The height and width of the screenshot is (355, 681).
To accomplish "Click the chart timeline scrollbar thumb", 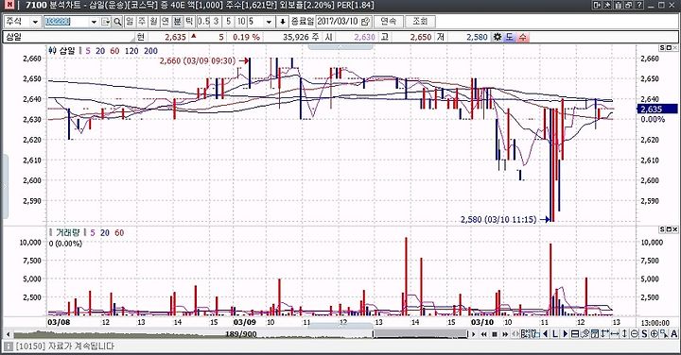I will pyautogui.click(x=420, y=334).
